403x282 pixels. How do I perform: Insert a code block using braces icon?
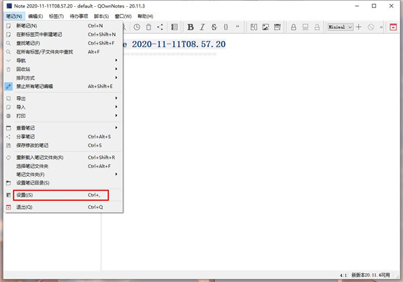(x=226, y=27)
